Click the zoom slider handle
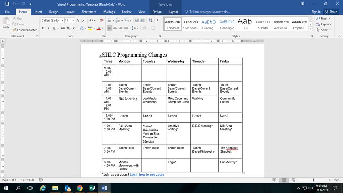This screenshot has width=343, height=193. 314,180
